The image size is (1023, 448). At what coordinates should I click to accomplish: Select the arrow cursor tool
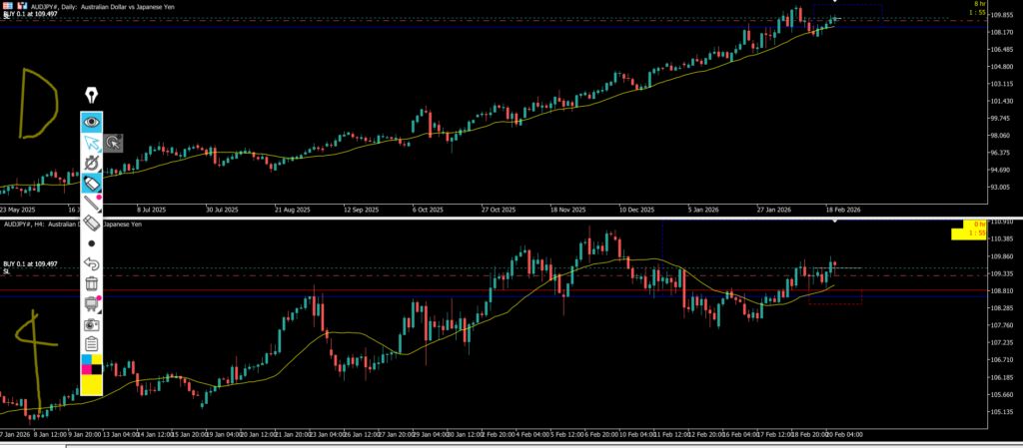[91, 143]
